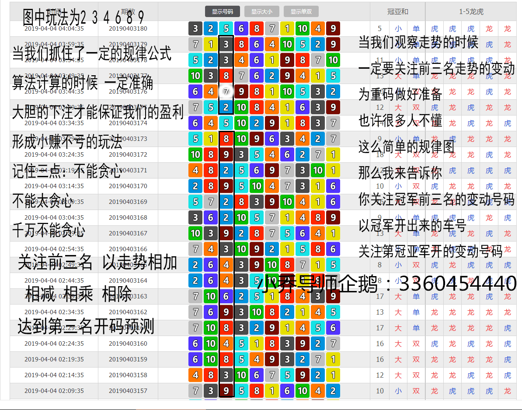
Task: Select period number 20190403158
Action: (x=128, y=375)
